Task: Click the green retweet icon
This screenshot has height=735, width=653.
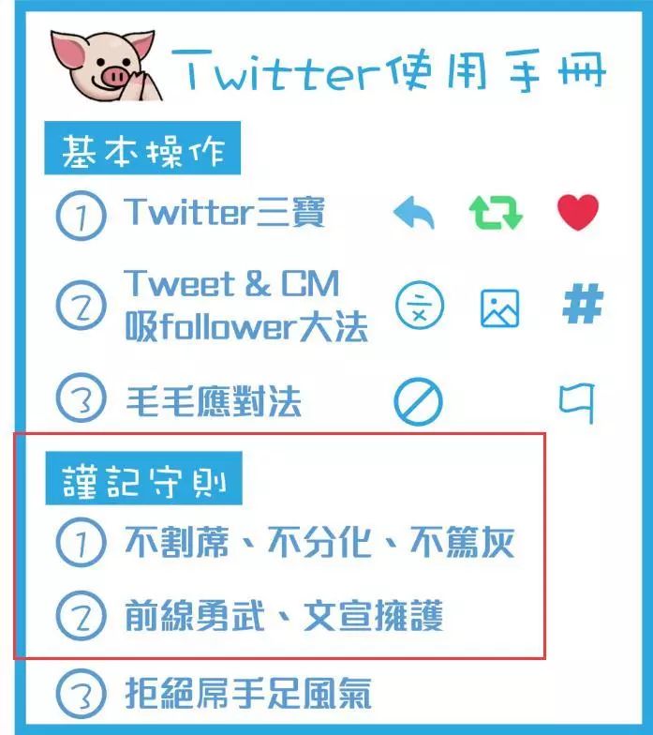Action: [496, 212]
